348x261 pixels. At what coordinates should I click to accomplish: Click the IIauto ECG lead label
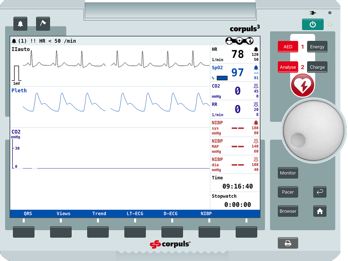point(21,49)
